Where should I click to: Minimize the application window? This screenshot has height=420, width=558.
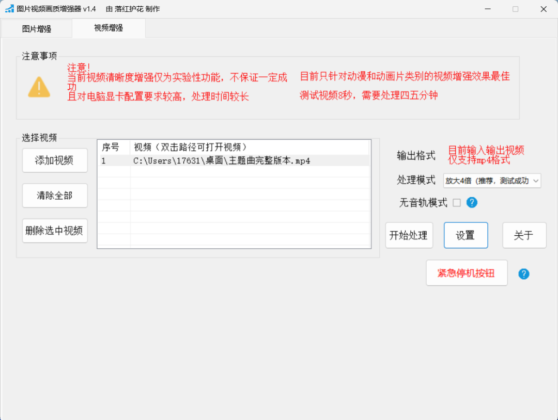pos(488,9)
